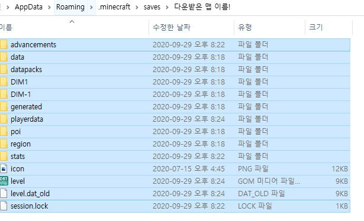Go to saves in the breadcrumb
This screenshot has width=364, height=221.
coord(152,7)
